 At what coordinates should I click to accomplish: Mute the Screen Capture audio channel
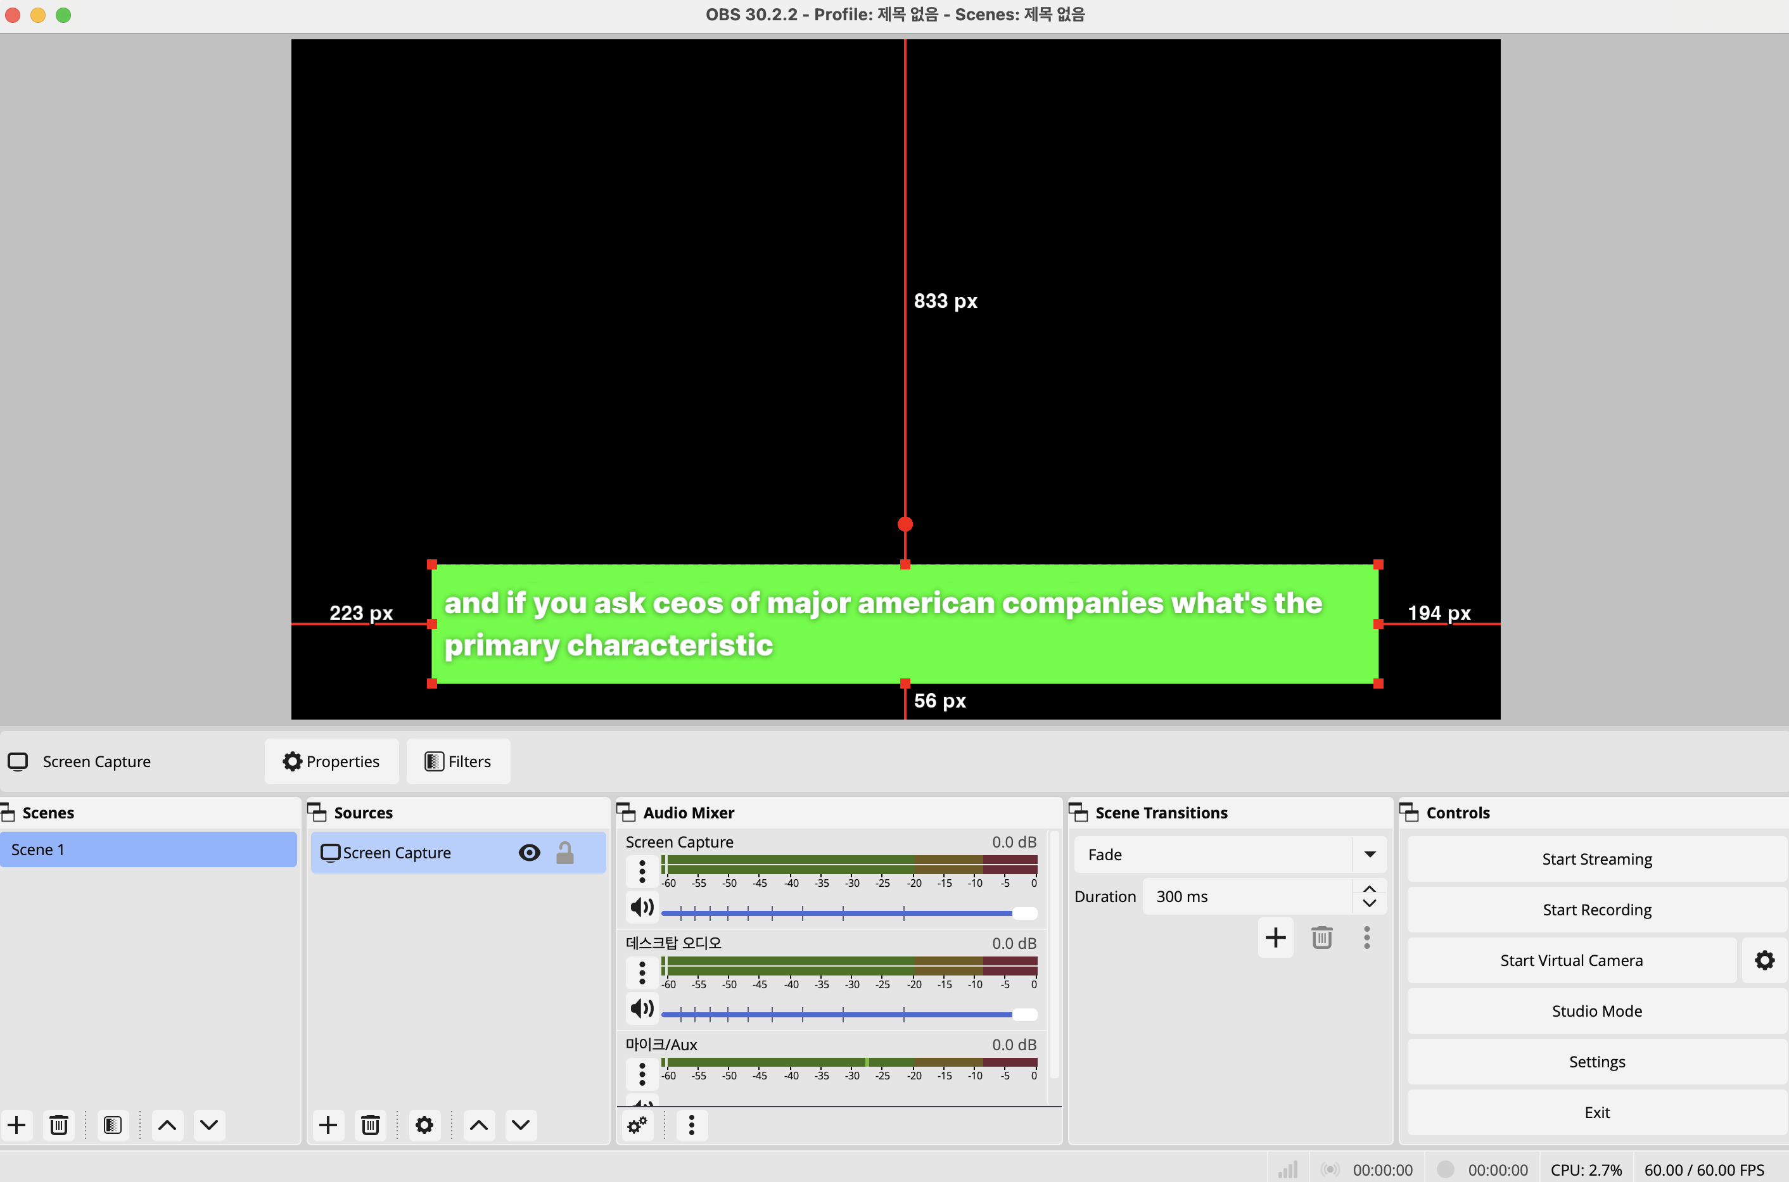pyautogui.click(x=642, y=907)
